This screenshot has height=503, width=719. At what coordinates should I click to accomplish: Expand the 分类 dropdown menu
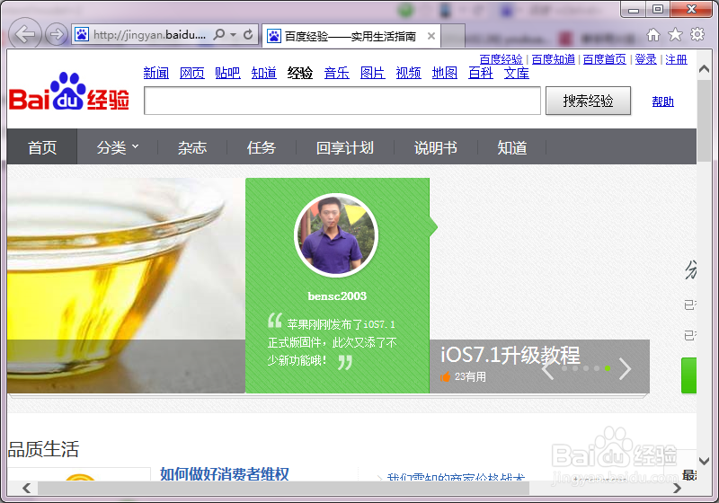pyautogui.click(x=118, y=147)
